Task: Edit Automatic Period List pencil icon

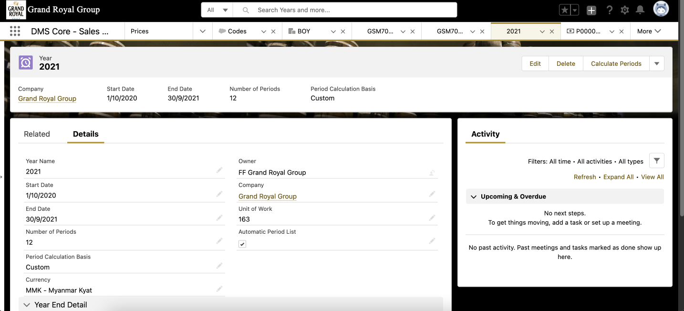Action: tap(432, 241)
